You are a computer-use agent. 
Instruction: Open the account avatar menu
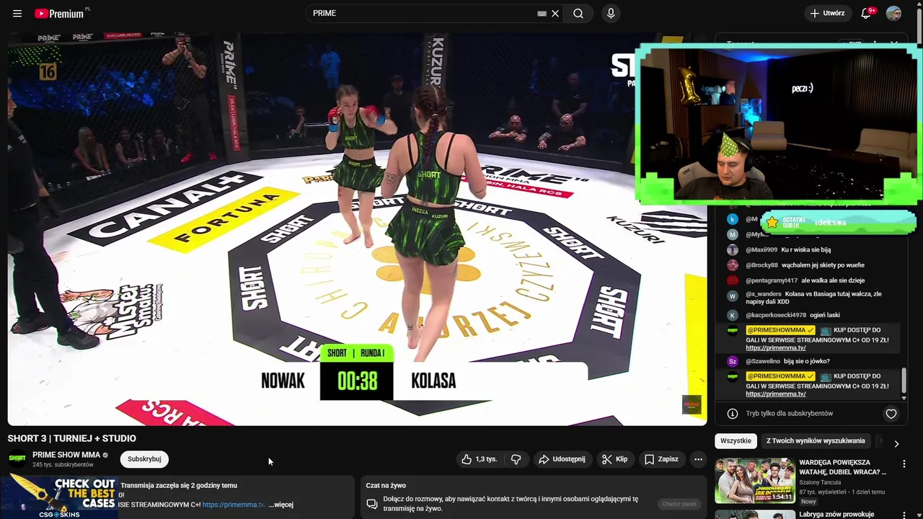893,13
